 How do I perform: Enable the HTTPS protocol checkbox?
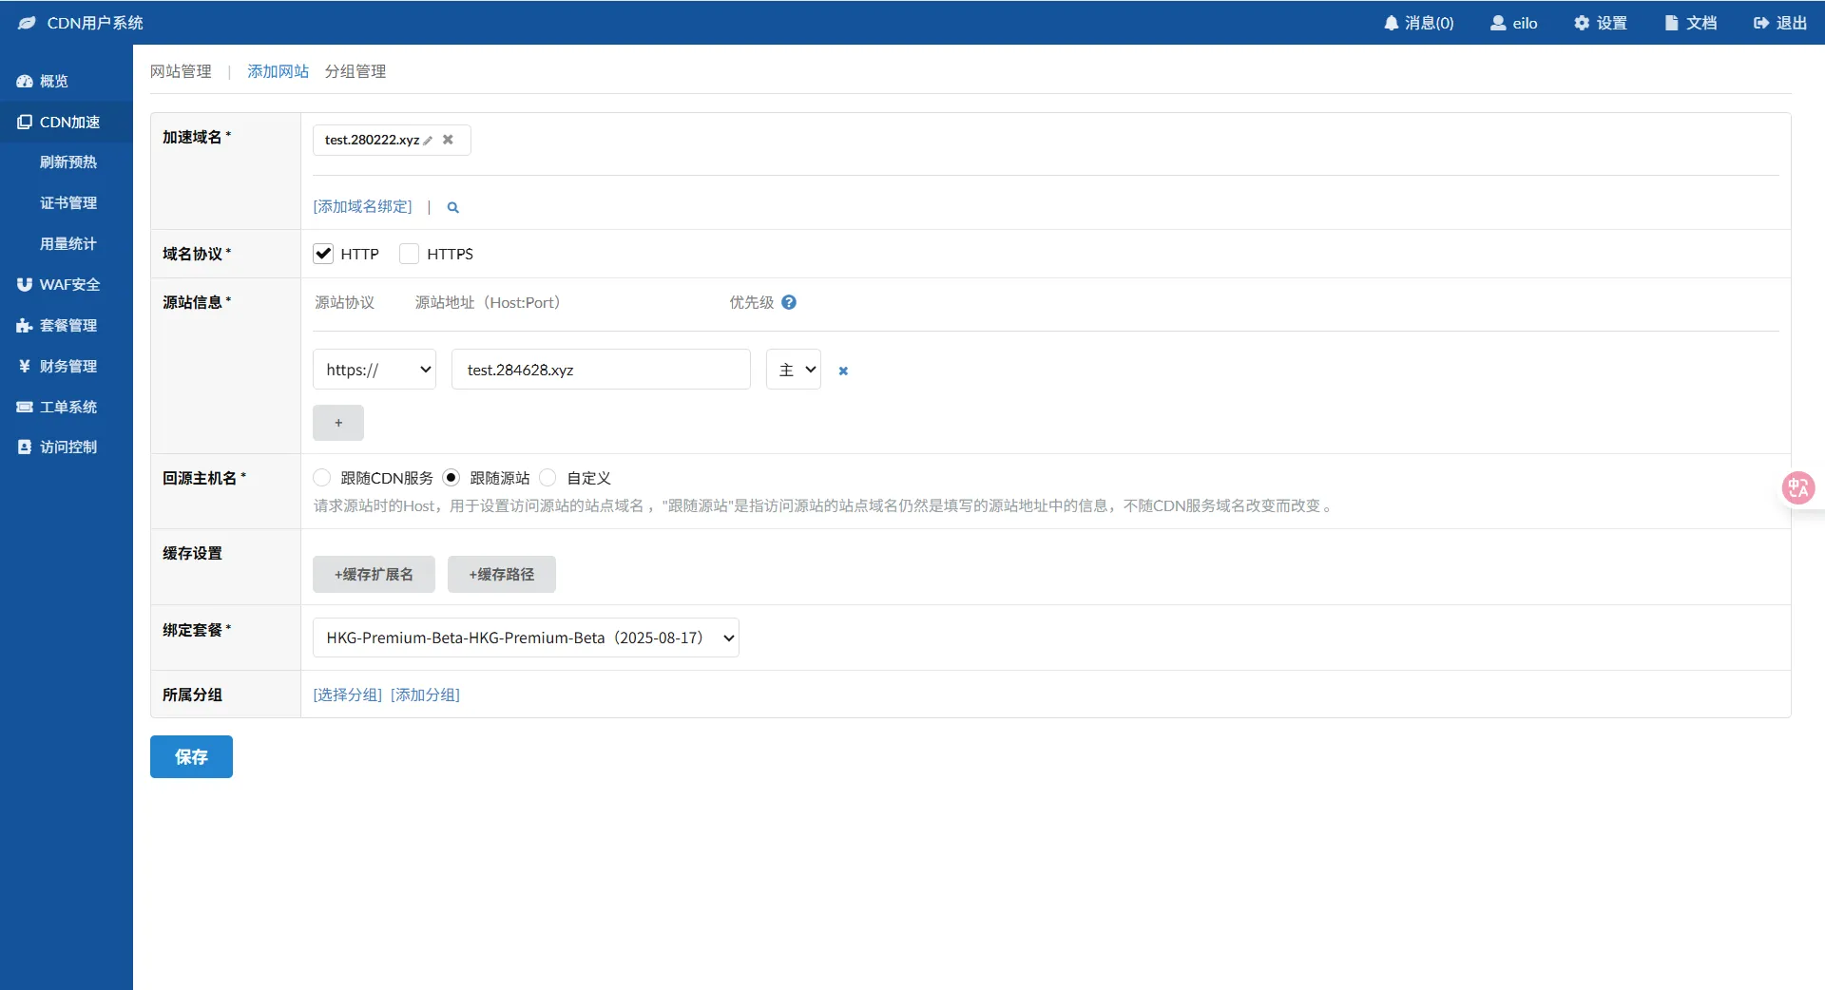pyautogui.click(x=410, y=254)
